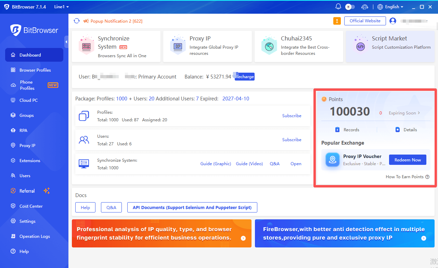Click Subscribe in the Profiles row
This screenshot has width=438, height=268.
point(292,115)
